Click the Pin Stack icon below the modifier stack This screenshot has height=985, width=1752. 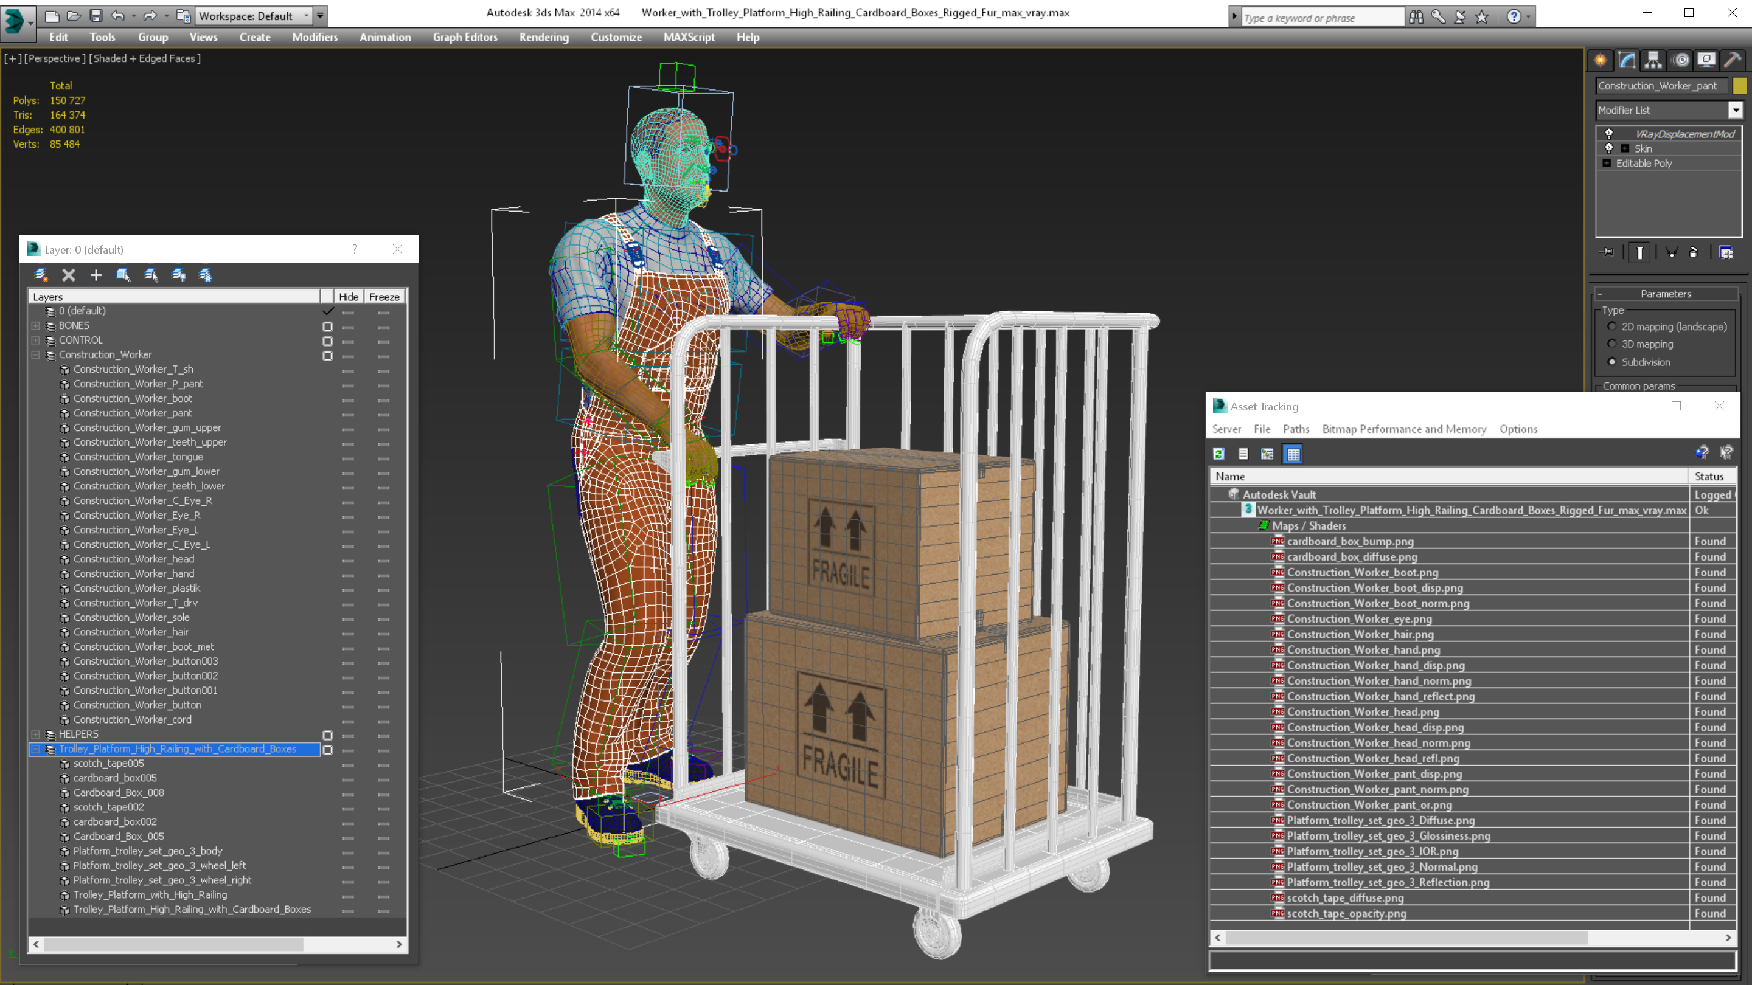tap(1608, 252)
